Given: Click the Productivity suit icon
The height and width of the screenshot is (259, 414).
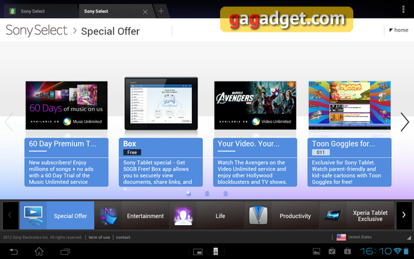Looking at the screenshot, I should 258,215.
